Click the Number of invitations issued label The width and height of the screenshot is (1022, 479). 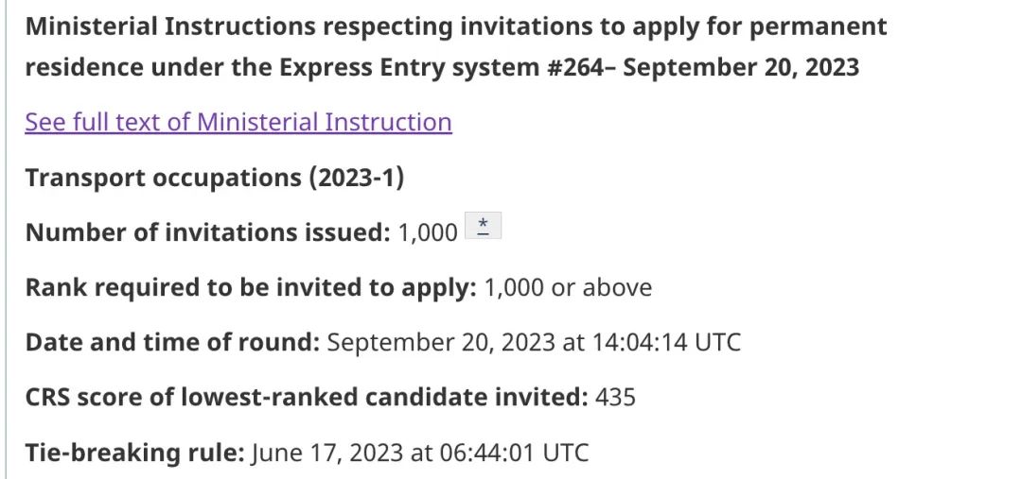208,232
